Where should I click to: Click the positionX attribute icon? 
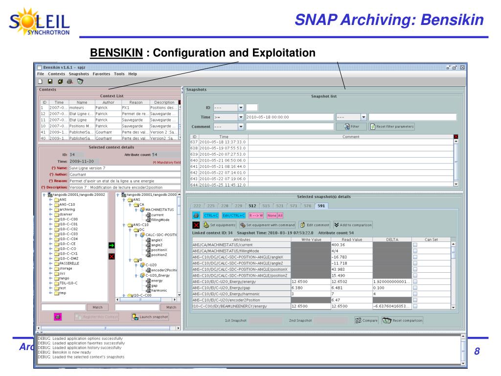click(x=148, y=250)
